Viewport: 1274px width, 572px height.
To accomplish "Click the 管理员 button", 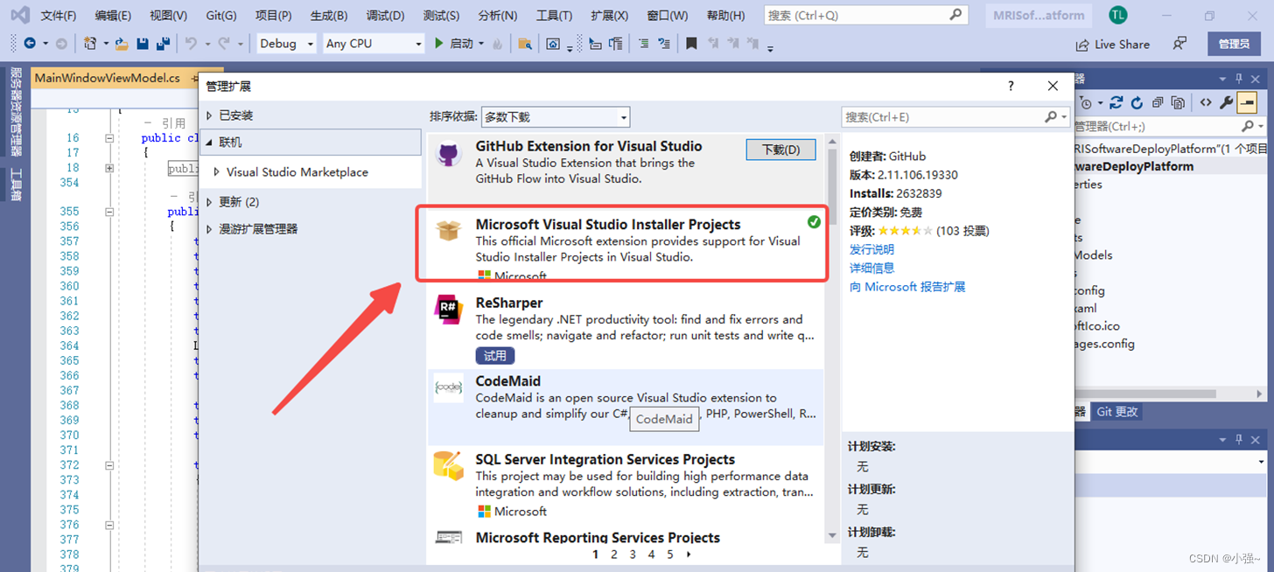I will click(x=1234, y=44).
